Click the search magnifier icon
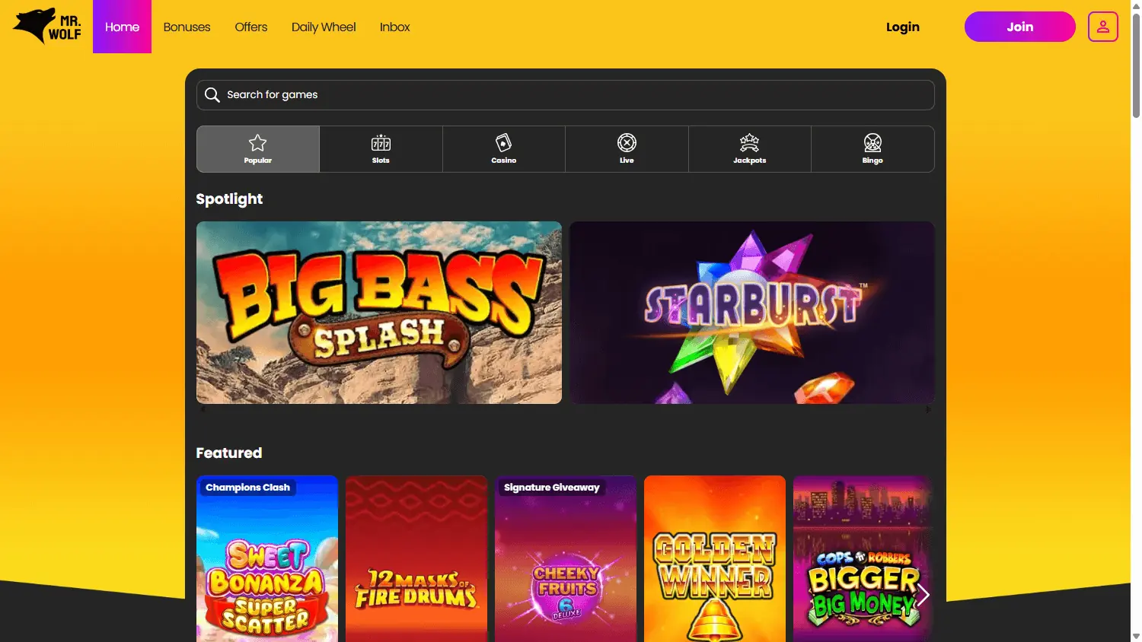Screen dimensions: 1142x642 (212, 94)
